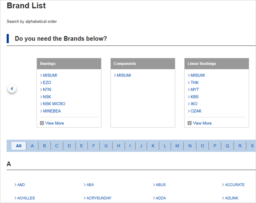The width and height of the screenshot is (256, 203).
Task: Open the ACHILLES brand page
Action: tap(26, 198)
